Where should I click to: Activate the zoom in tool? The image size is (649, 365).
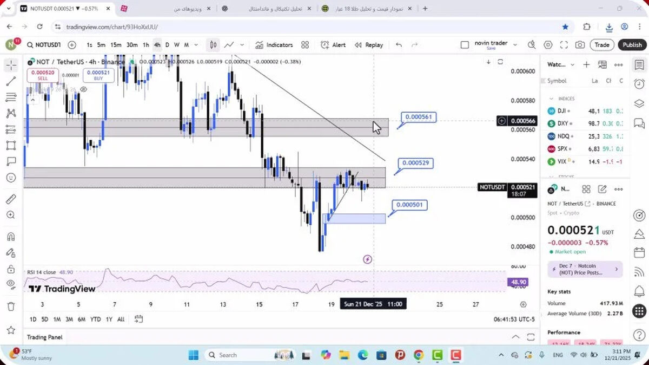coord(11,215)
